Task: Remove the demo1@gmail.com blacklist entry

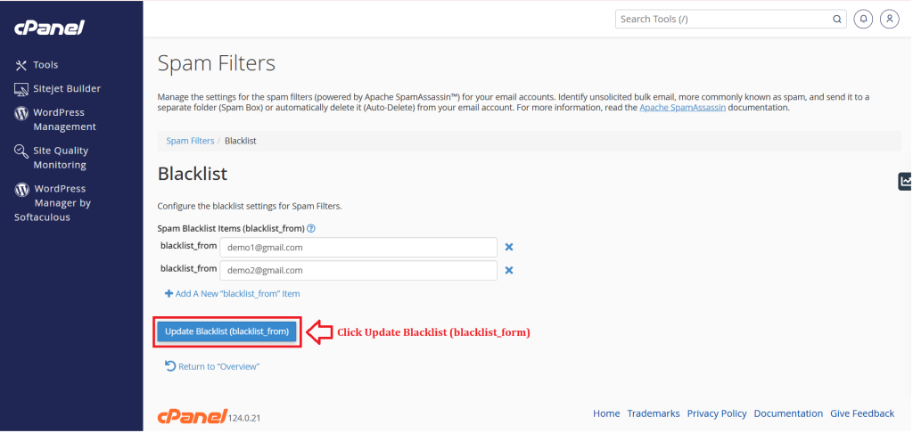Action: point(509,248)
